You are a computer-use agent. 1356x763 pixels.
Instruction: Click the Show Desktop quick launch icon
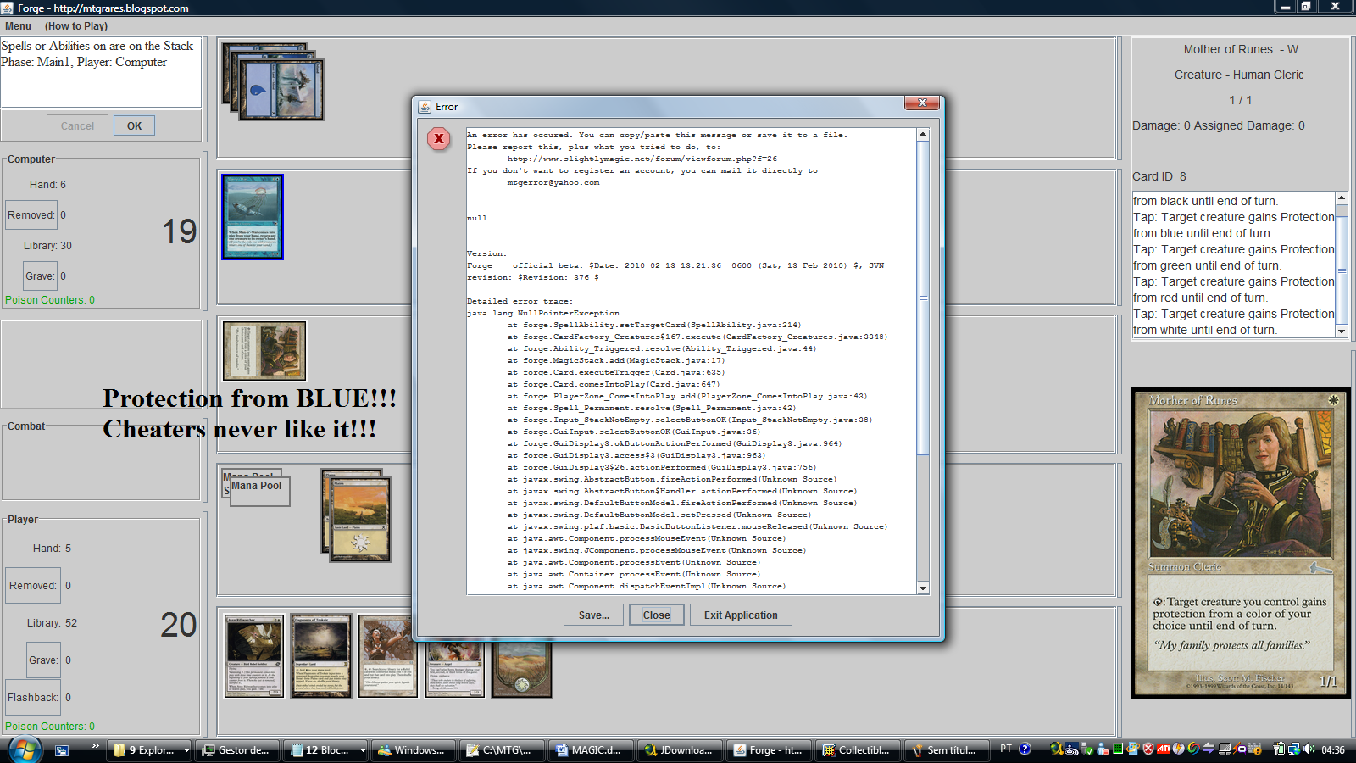click(x=62, y=750)
